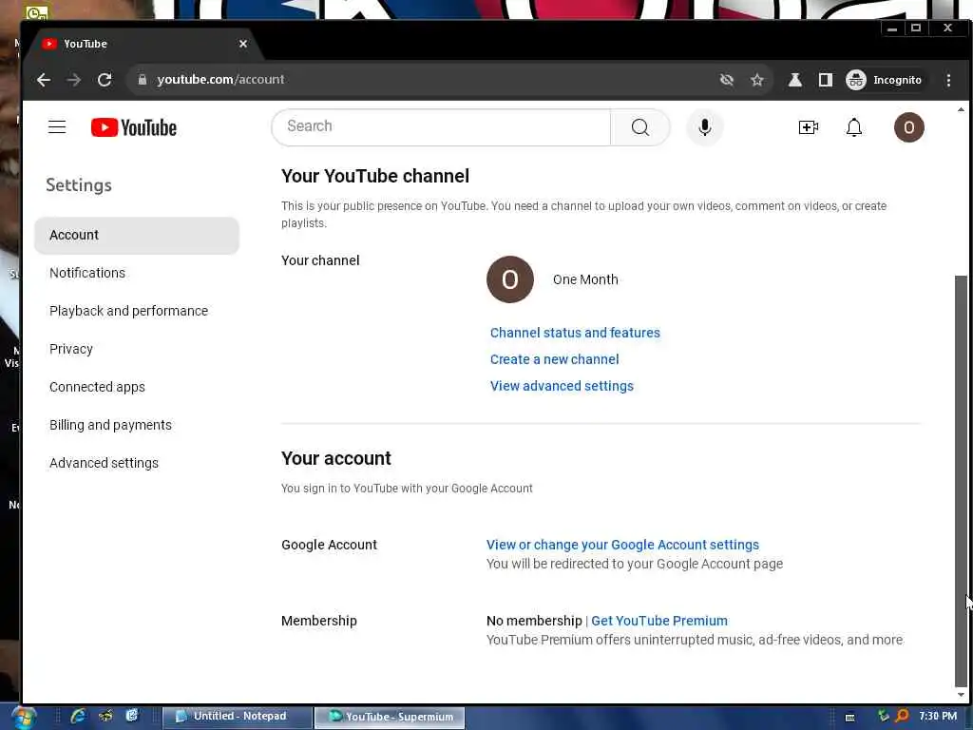Close the YouTube browser tab
Viewport: 973px width, 730px height.
point(243,44)
